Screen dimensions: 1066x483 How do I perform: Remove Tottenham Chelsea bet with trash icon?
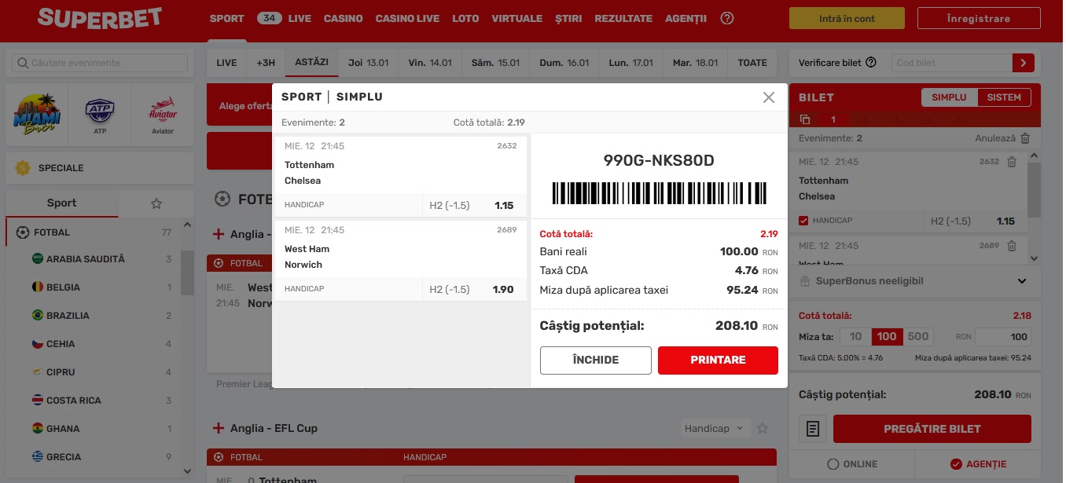[x=1012, y=162]
